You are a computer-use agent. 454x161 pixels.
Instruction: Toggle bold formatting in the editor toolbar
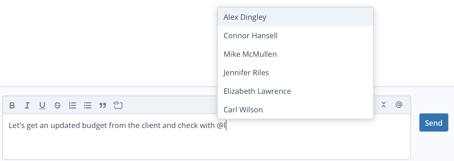click(12, 105)
